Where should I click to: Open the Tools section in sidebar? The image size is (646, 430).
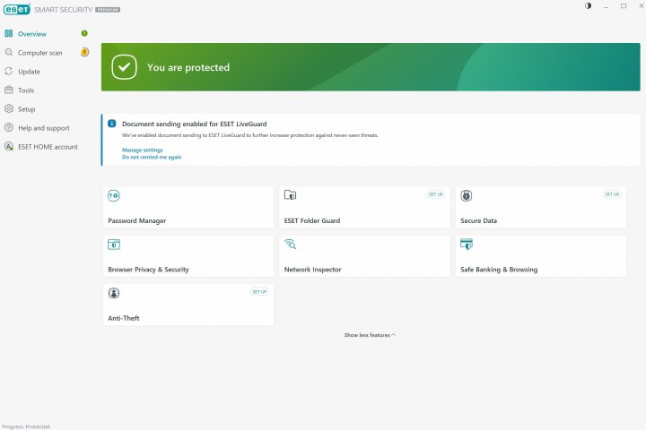pyautogui.click(x=26, y=90)
